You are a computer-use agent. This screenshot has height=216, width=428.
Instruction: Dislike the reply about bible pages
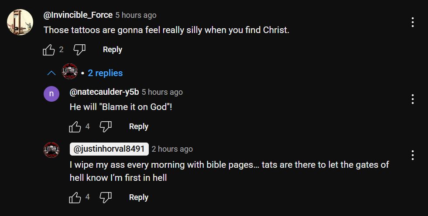[x=106, y=197]
